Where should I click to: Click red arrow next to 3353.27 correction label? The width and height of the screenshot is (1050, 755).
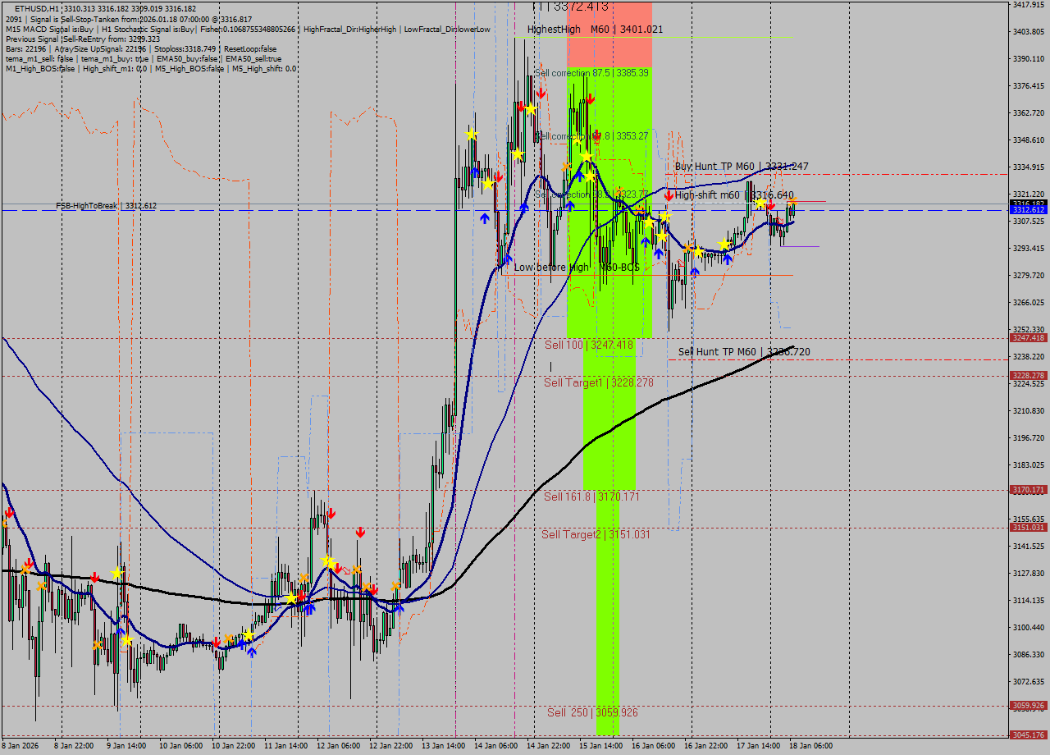point(596,135)
